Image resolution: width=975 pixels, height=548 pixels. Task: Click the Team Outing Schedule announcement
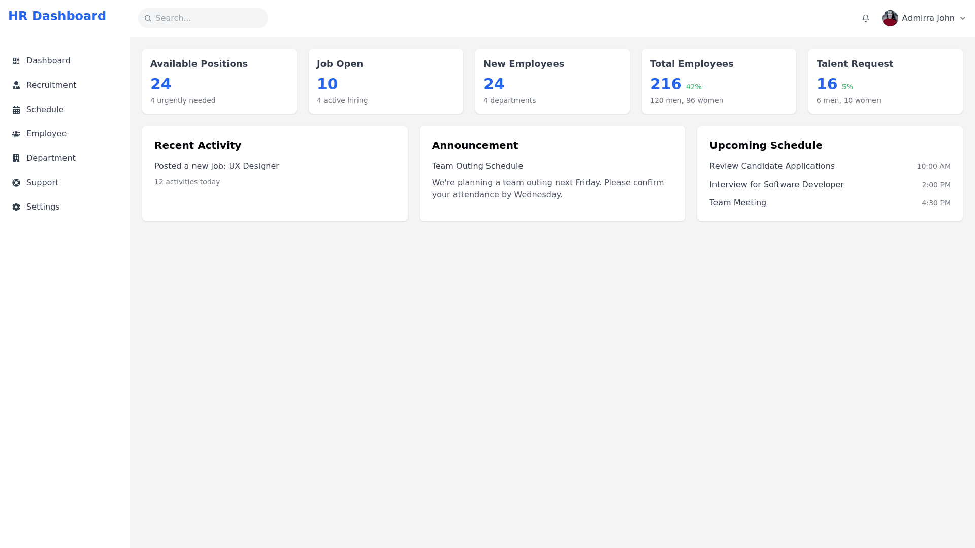click(x=477, y=166)
